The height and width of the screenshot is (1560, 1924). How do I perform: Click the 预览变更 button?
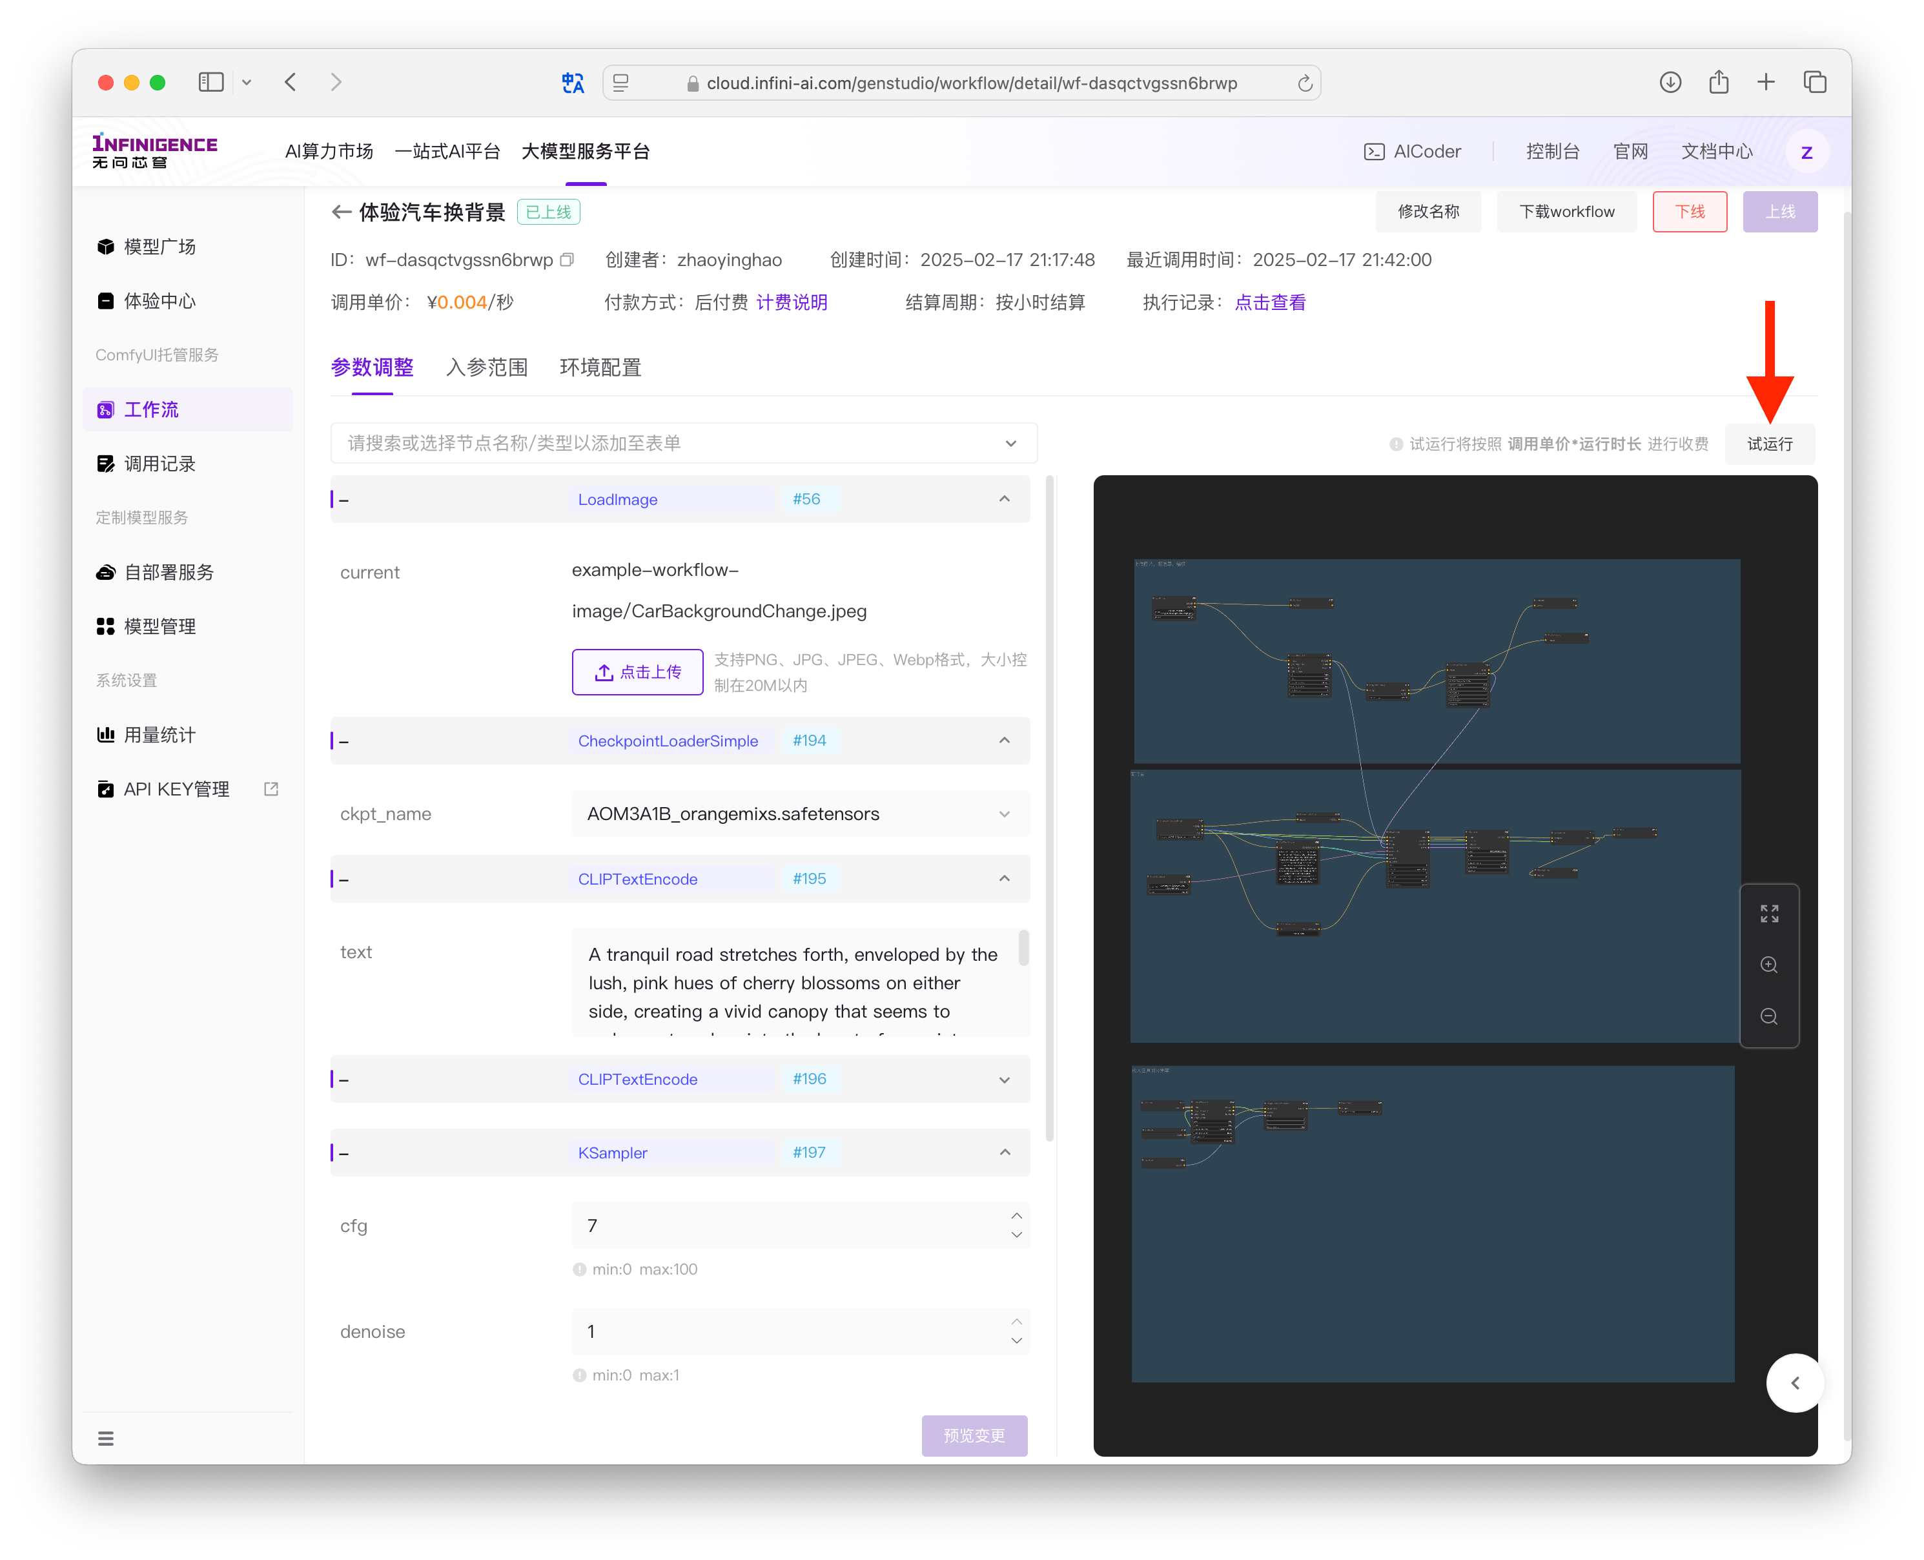point(975,1436)
